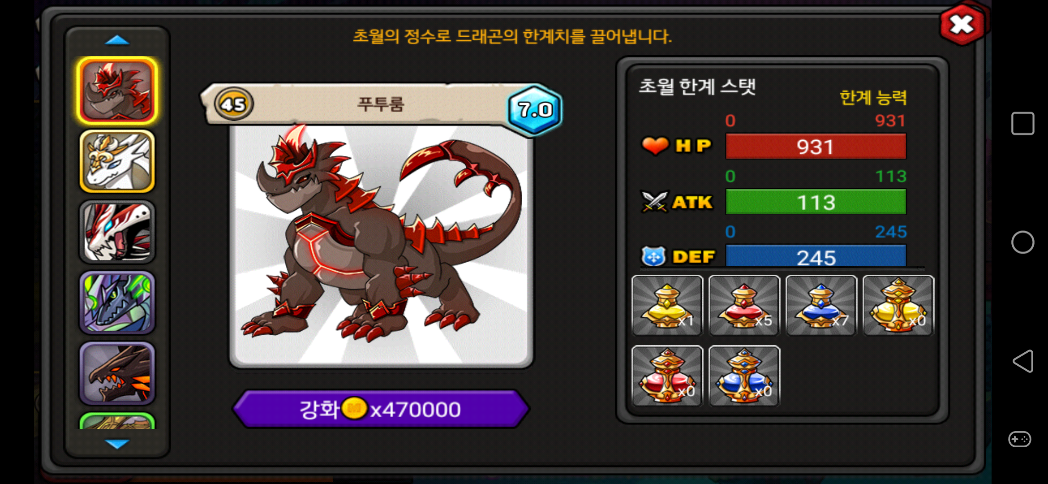Choose the dark brown dragon with orange teeth
This screenshot has height=484, width=1048.
point(117,373)
